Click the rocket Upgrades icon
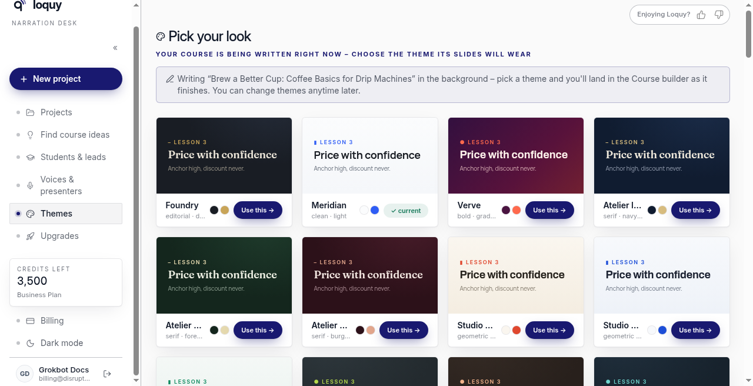 [x=31, y=236]
